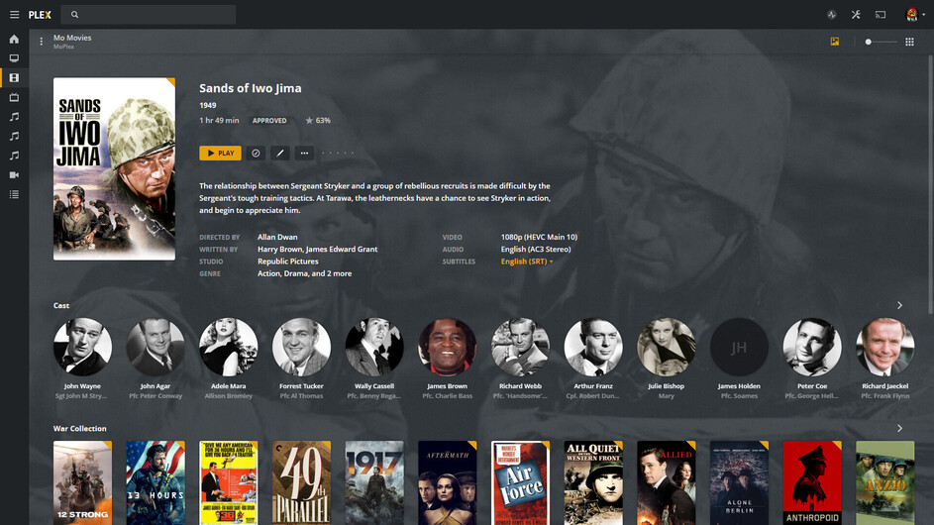Open Wally Cassell cast profile
The image size is (934, 525).
point(374,347)
